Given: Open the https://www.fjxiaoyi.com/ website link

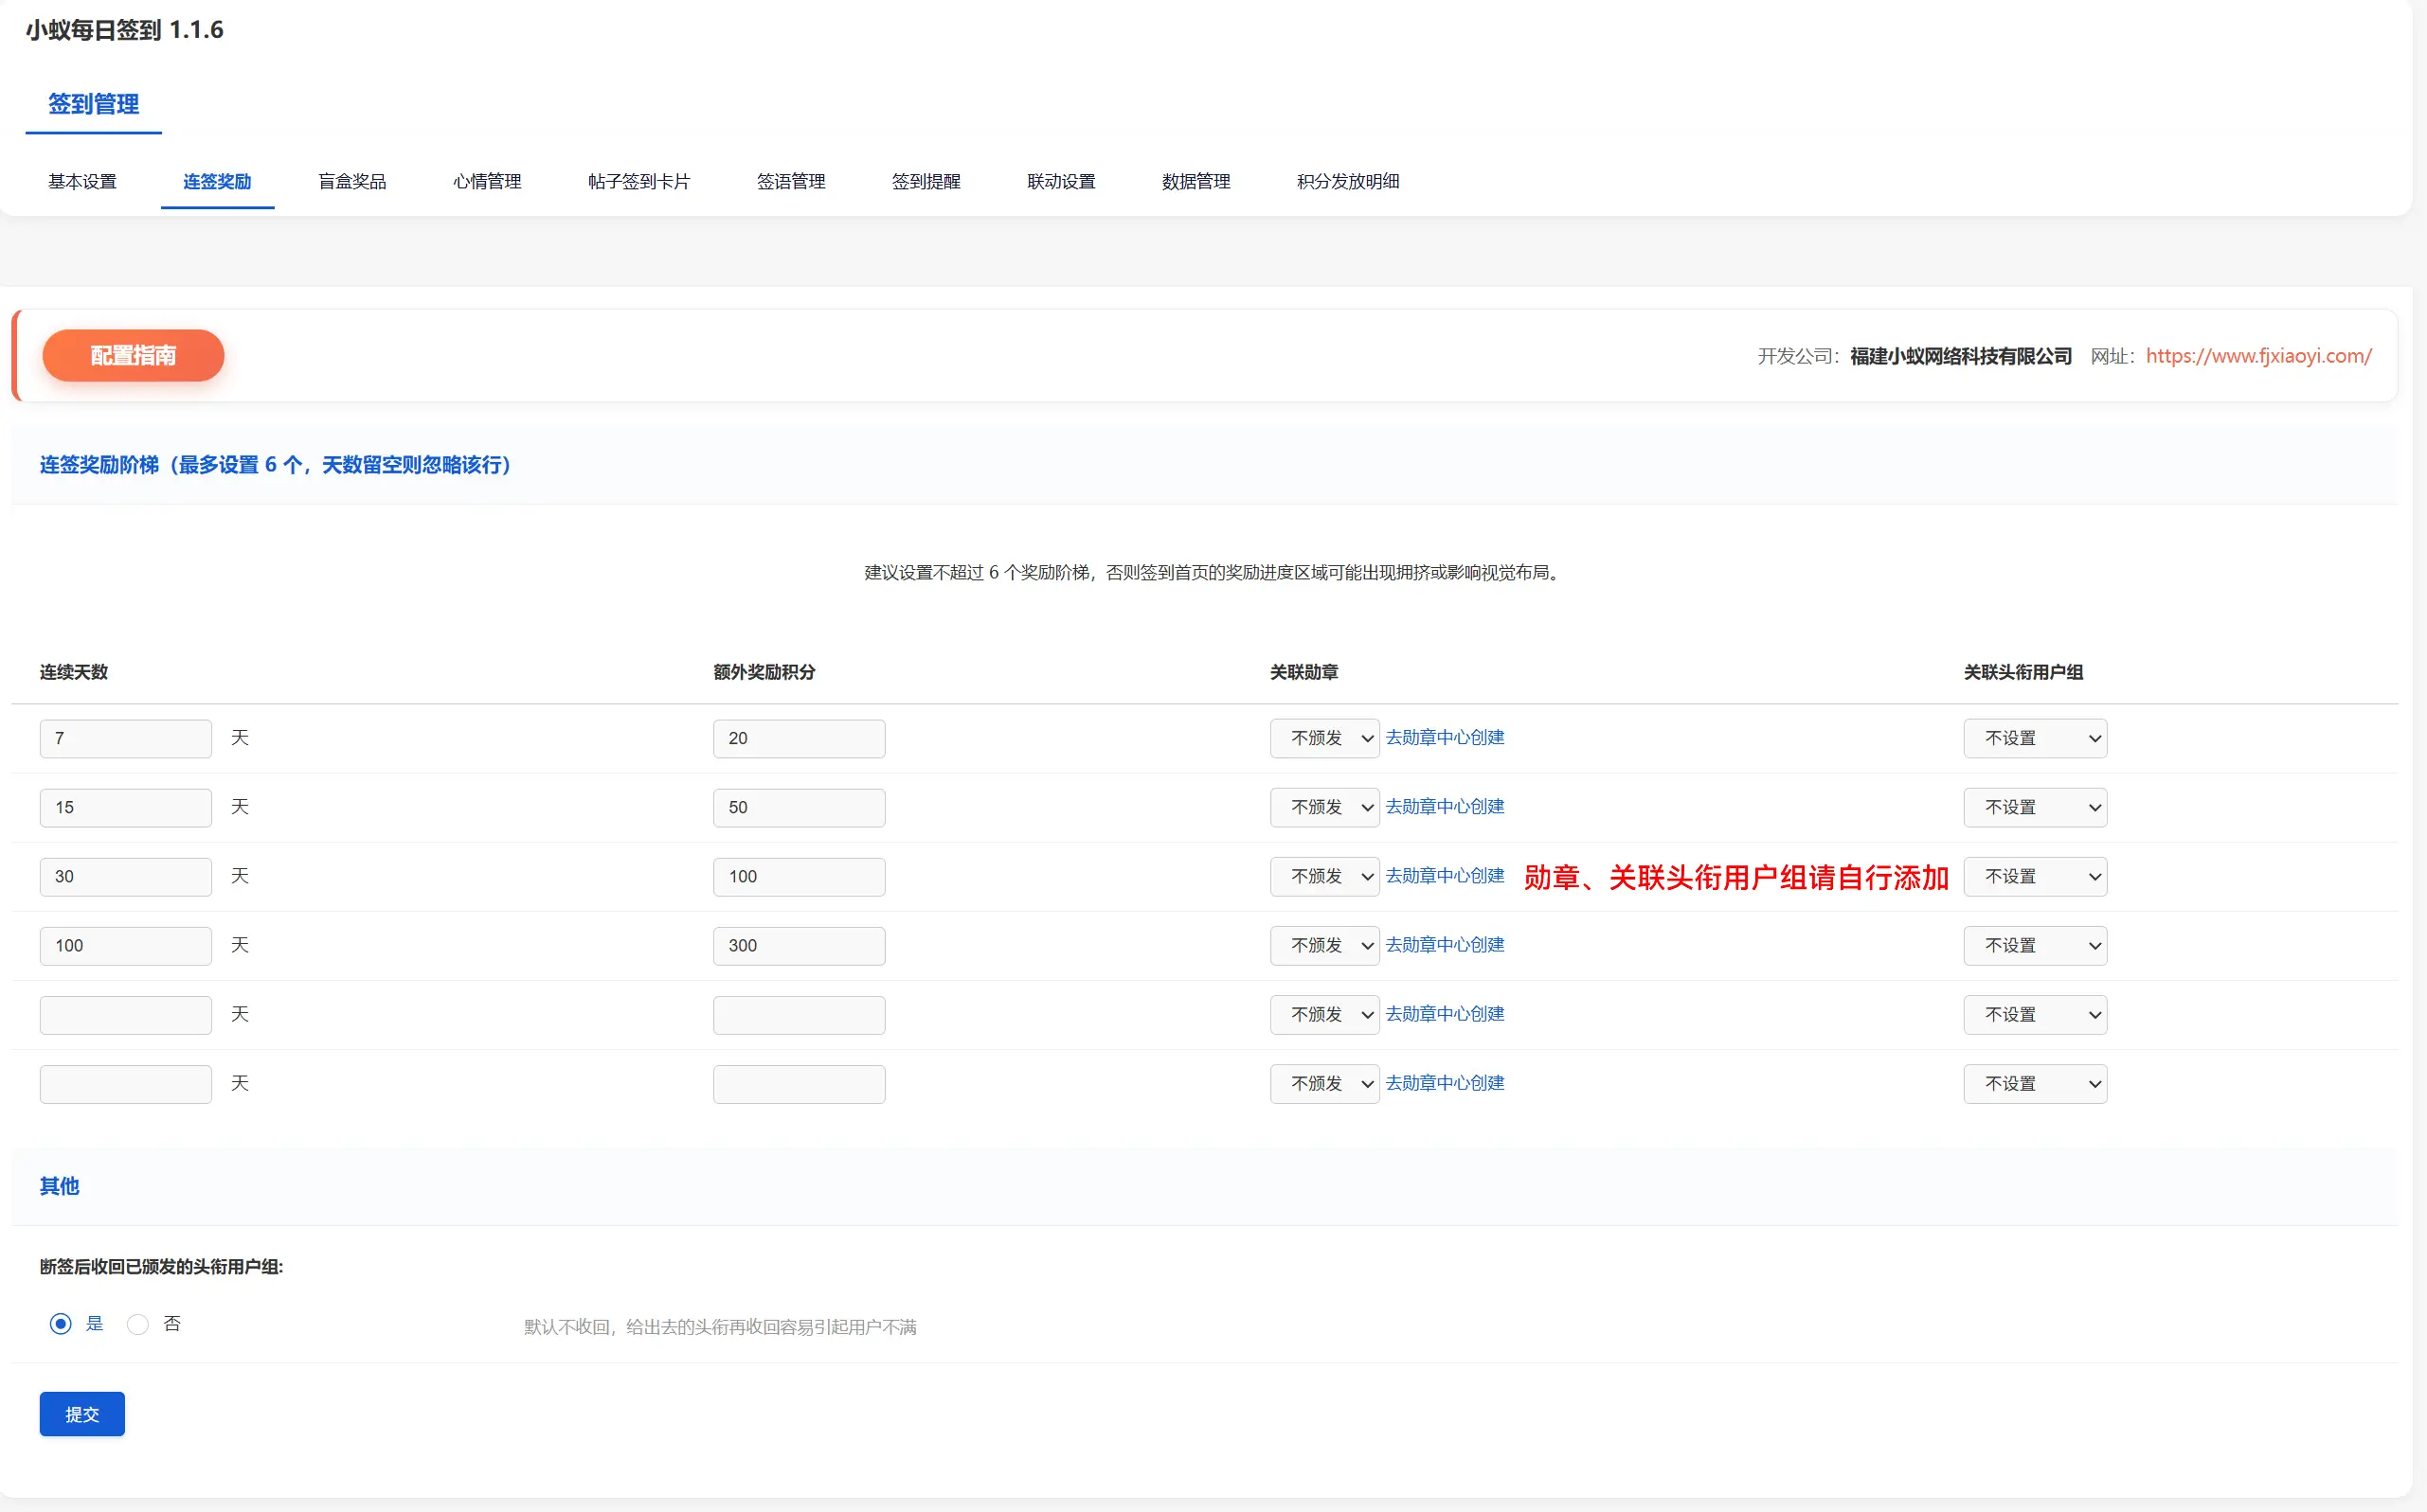Looking at the screenshot, I should click(2259, 355).
